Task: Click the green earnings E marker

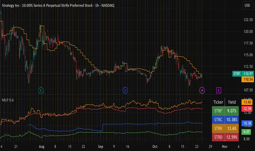Action: 41,90
